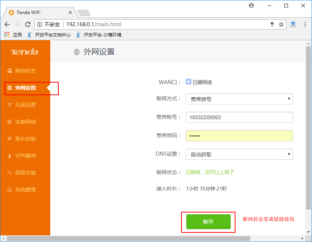Click the browser extension icon next to the star
Screen dimensions: 312x242
293,24
